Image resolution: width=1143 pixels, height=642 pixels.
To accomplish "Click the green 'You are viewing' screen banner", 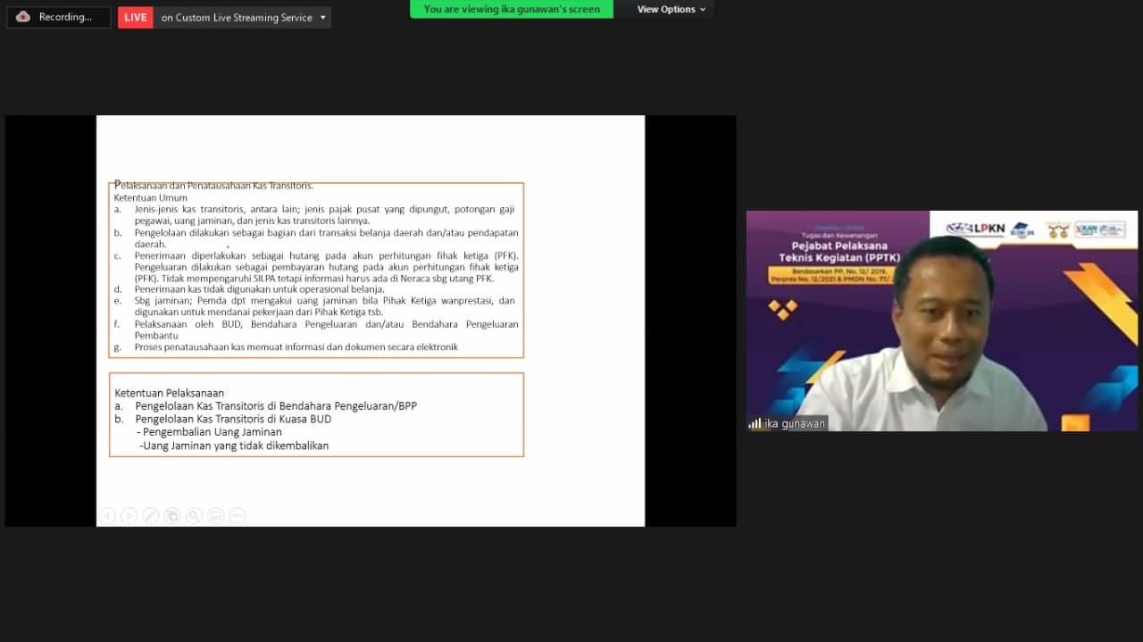I will pos(512,9).
